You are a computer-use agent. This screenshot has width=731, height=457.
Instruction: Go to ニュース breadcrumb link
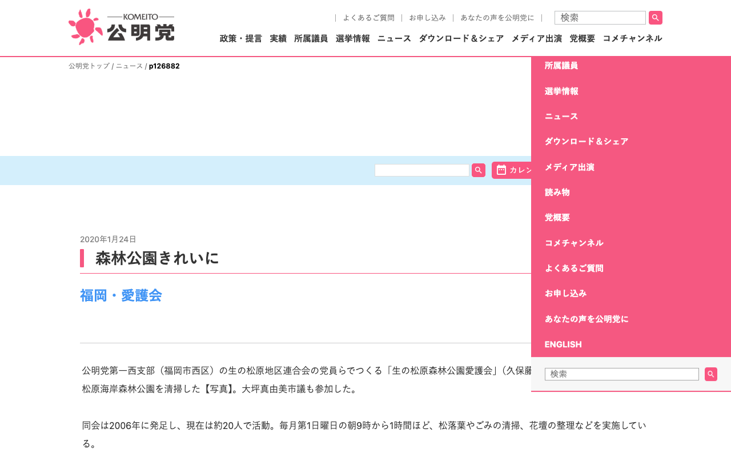pyautogui.click(x=130, y=66)
